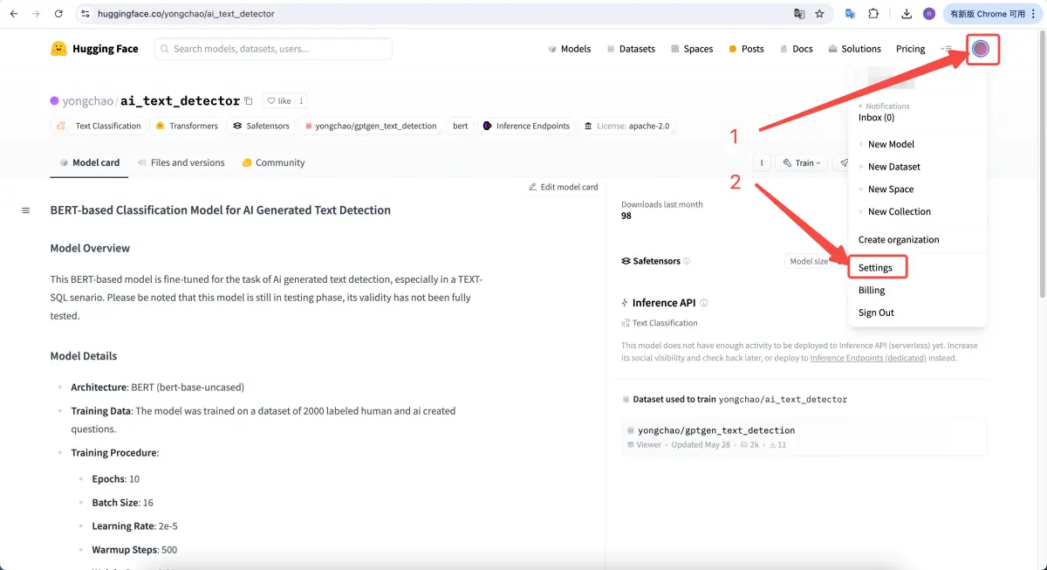Click the browser back arrow
Image resolution: width=1047 pixels, height=570 pixels.
(x=14, y=14)
